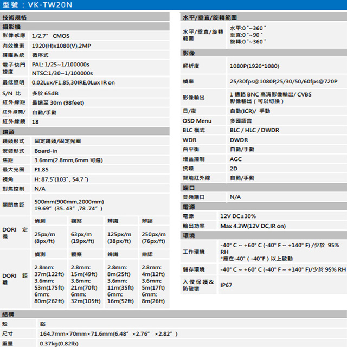Click the 'Max 4.3W(12V DC,IR on)' value
Screen dimensions: 347x347
pyautogui.click(x=253, y=226)
